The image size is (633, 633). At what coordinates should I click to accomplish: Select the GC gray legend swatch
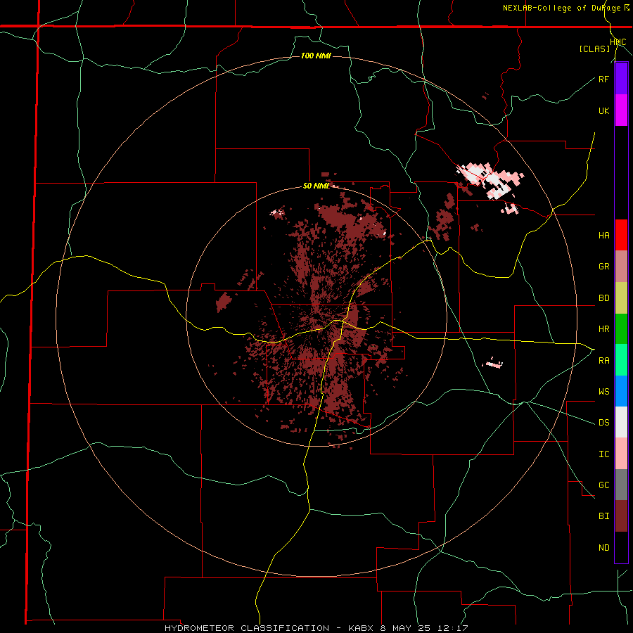(621, 485)
